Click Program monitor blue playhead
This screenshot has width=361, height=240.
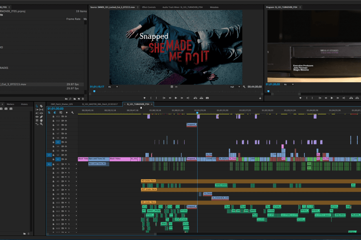(268, 91)
